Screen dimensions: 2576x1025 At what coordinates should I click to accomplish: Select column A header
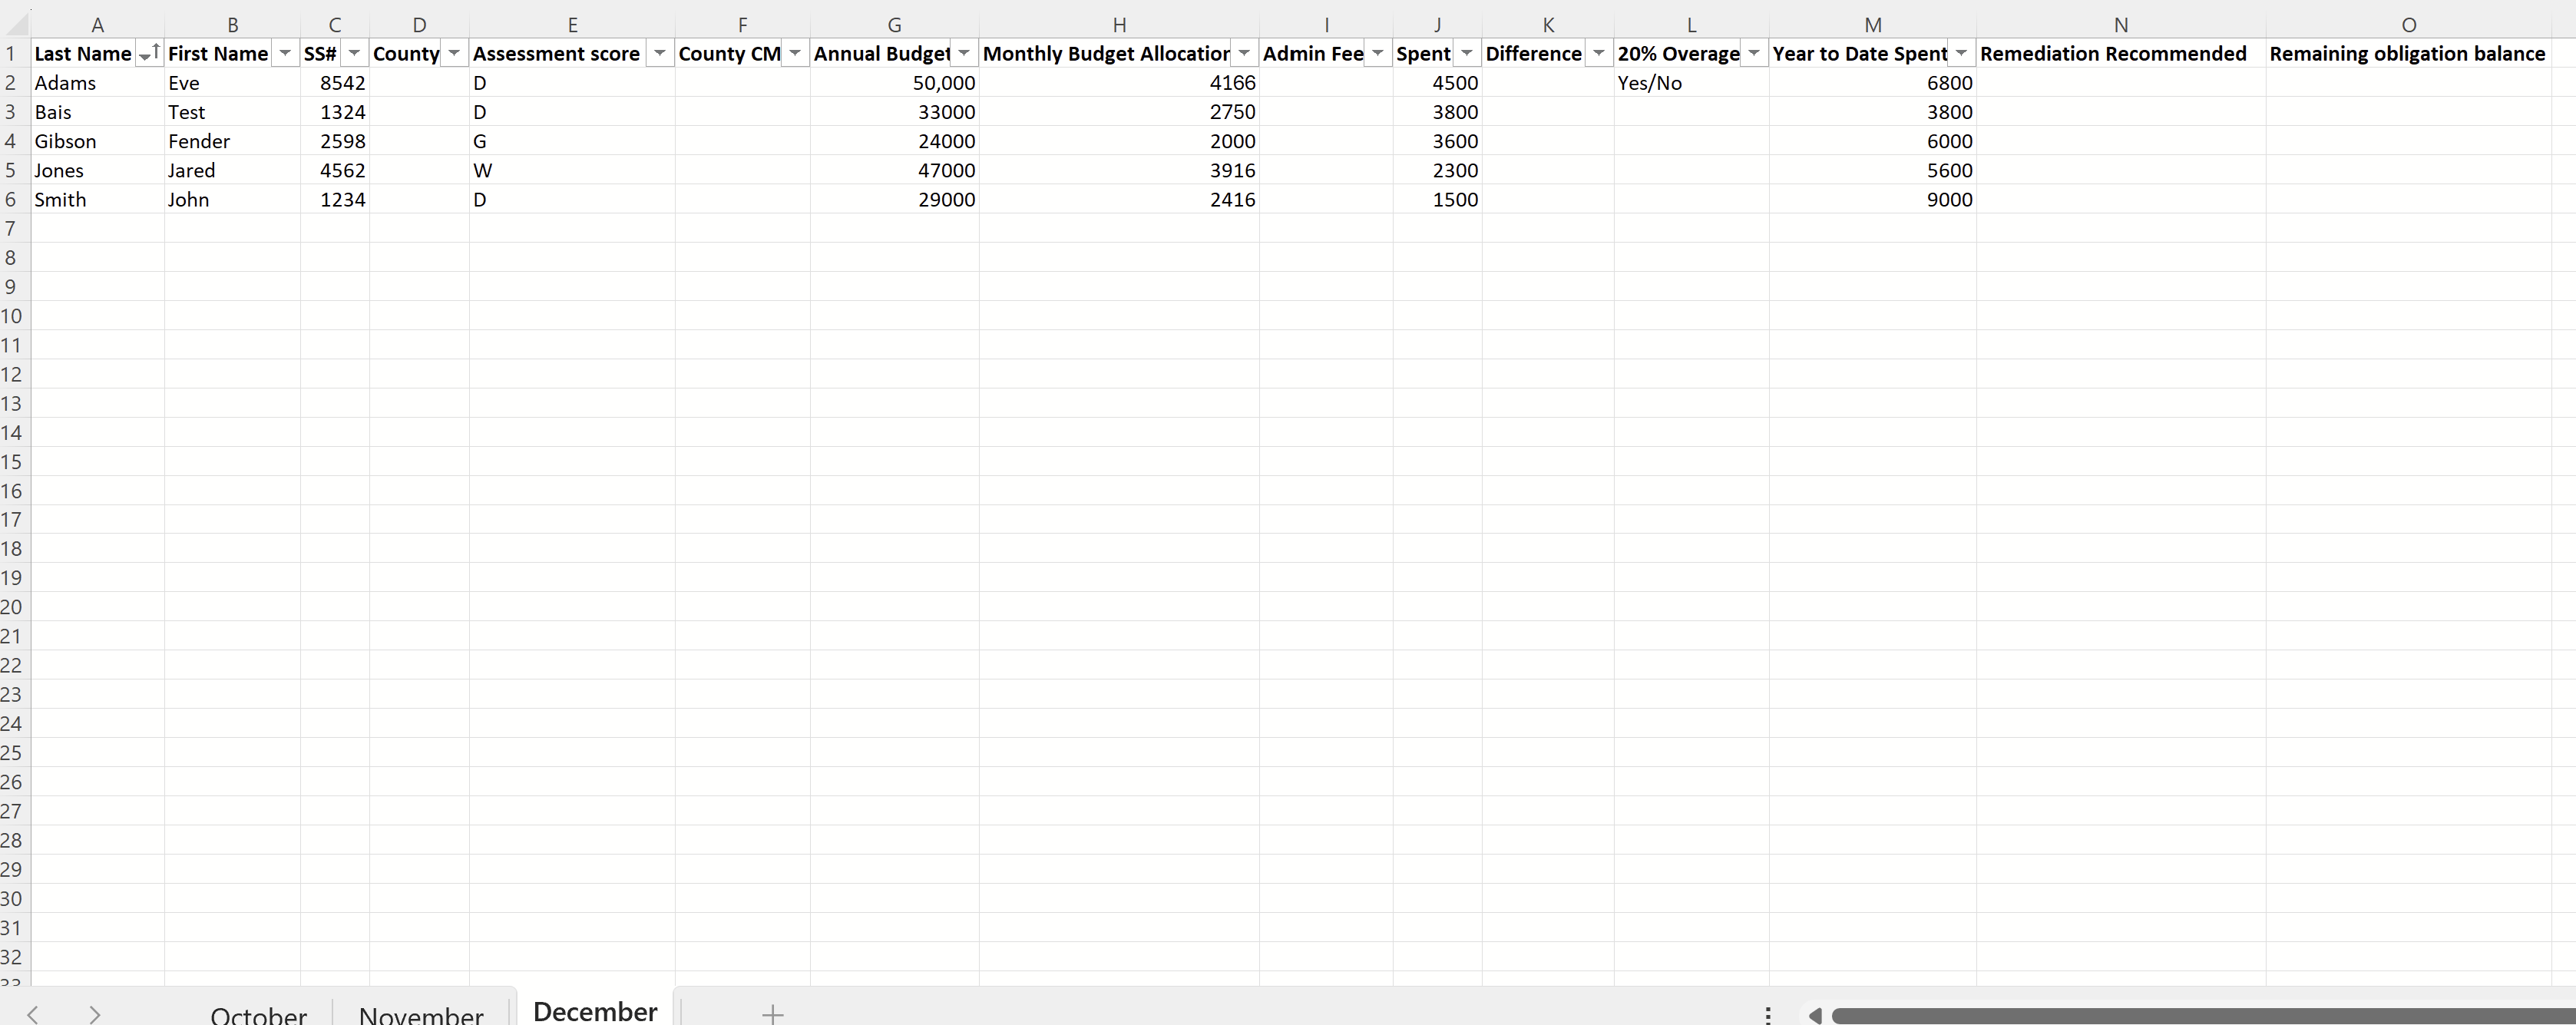(98, 25)
